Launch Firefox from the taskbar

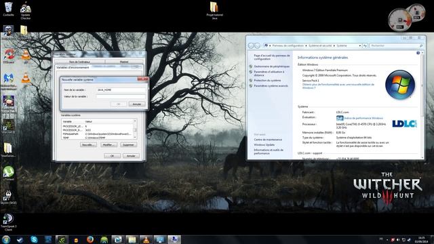(90, 239)
